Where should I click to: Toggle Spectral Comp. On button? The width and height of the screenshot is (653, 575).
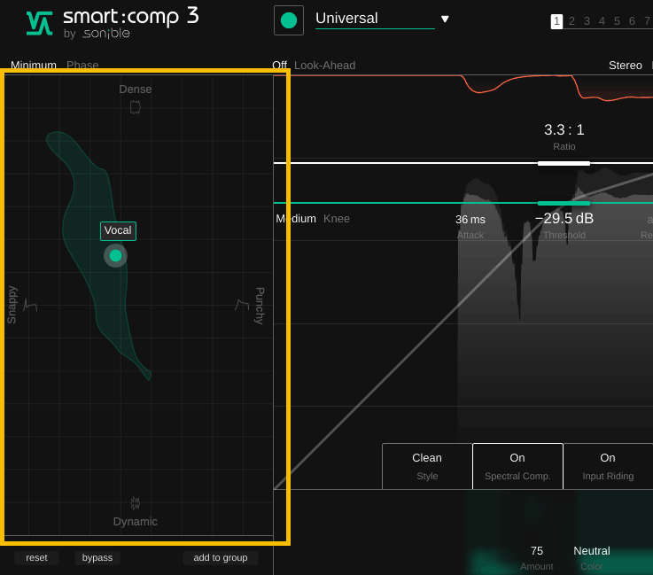coord(517,466)
